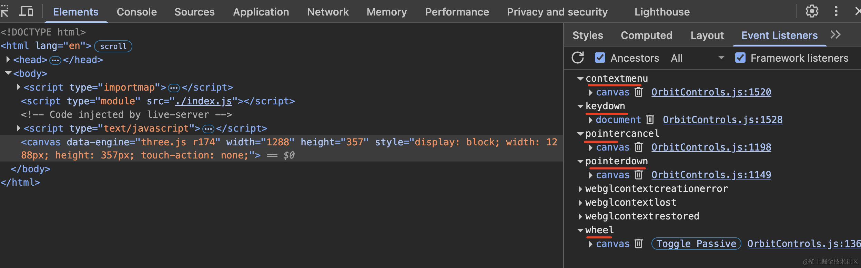The height and width of the screenshot is (268, 861).
Task: Switch to the Console tab
Action: point(137,12)
